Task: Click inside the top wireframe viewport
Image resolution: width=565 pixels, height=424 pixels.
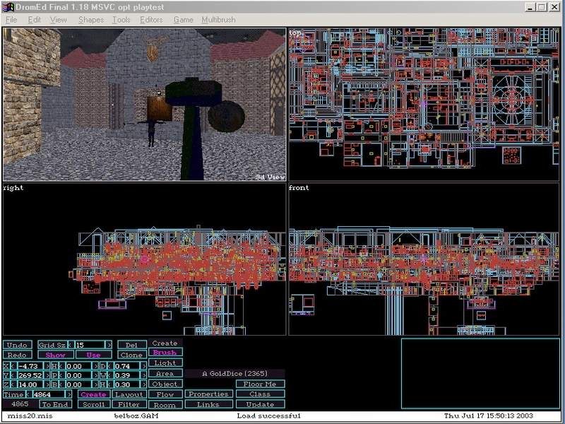Action: coord(424,104)
